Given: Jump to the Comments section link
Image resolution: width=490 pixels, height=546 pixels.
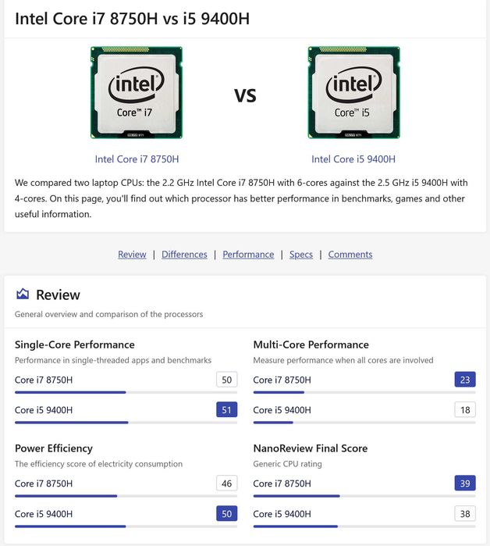Looking at the screenshot, I should pos(350,255).
